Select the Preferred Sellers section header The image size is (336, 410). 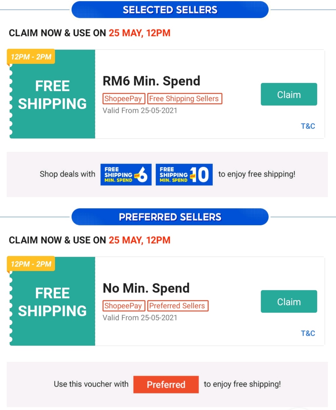point(170,217)
